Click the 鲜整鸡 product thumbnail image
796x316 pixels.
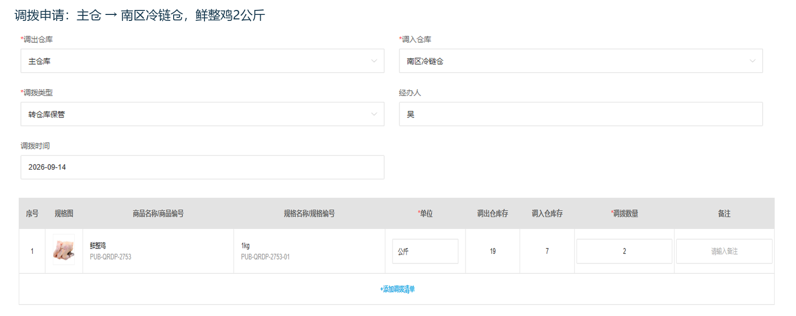pos(64,250)
